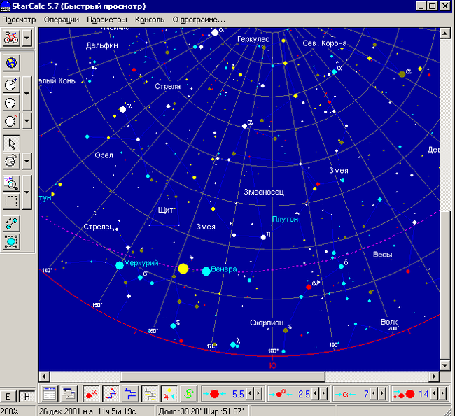The width and height of the screenshot is (455, 417).
Task: Open the Просмотр menu
Action: (x=19, y=20)
